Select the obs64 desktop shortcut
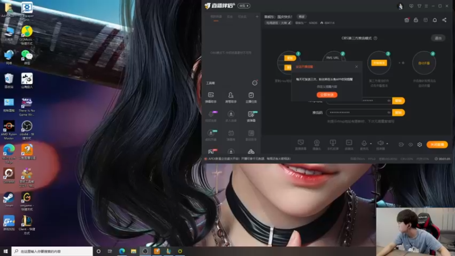Screen dimensions: 455x256 pos(27,130)
